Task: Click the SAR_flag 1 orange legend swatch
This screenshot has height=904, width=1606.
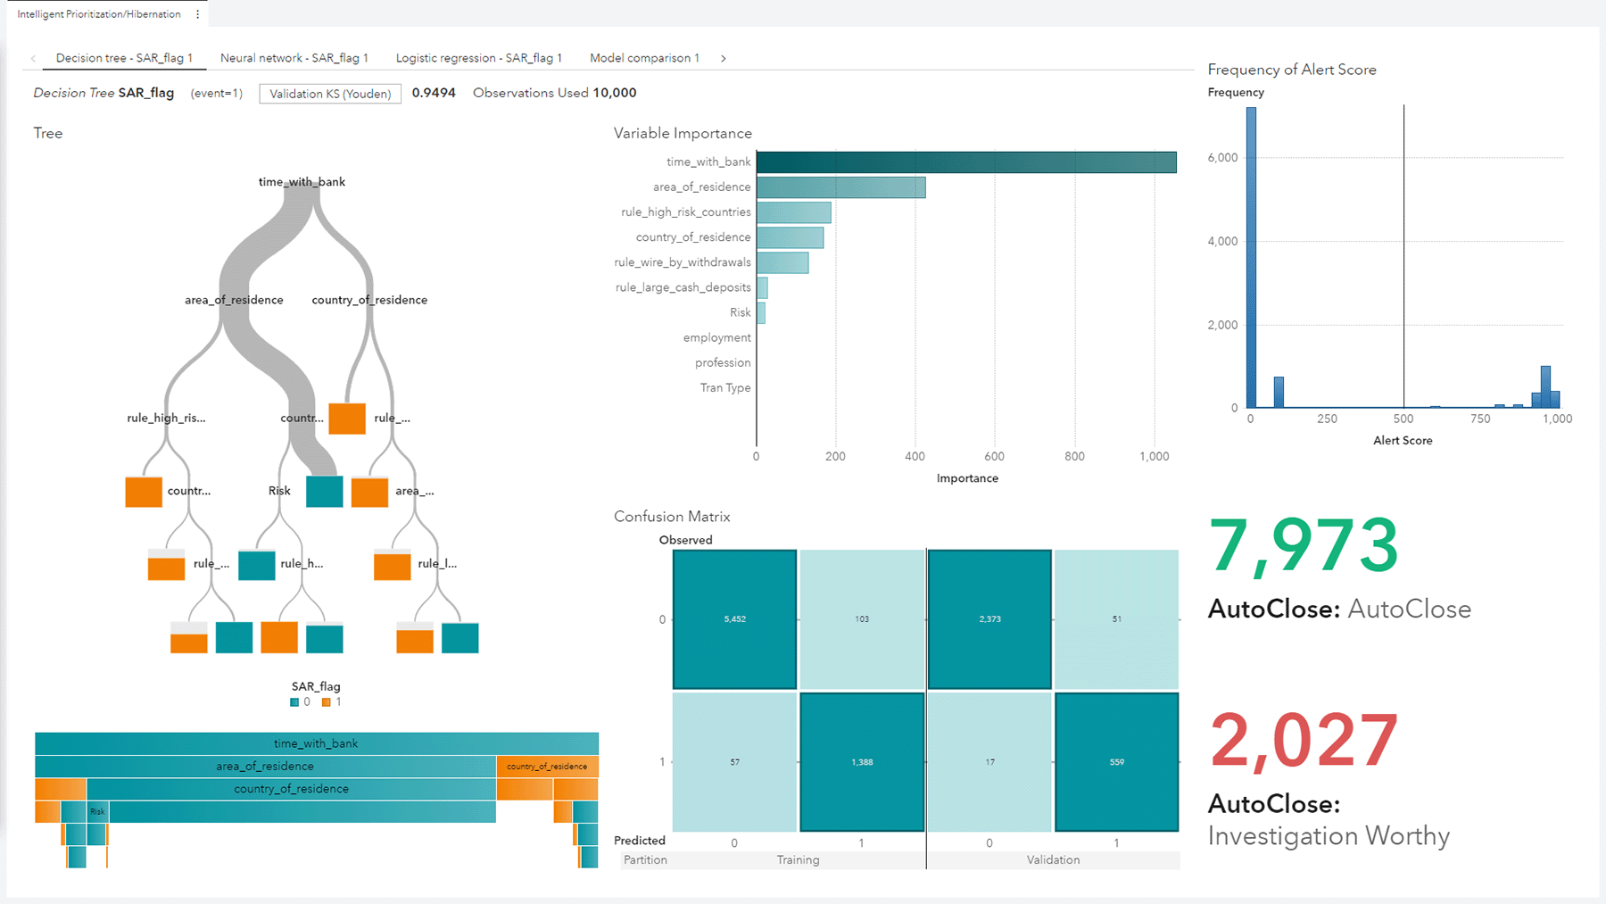Action: [327, 702]
